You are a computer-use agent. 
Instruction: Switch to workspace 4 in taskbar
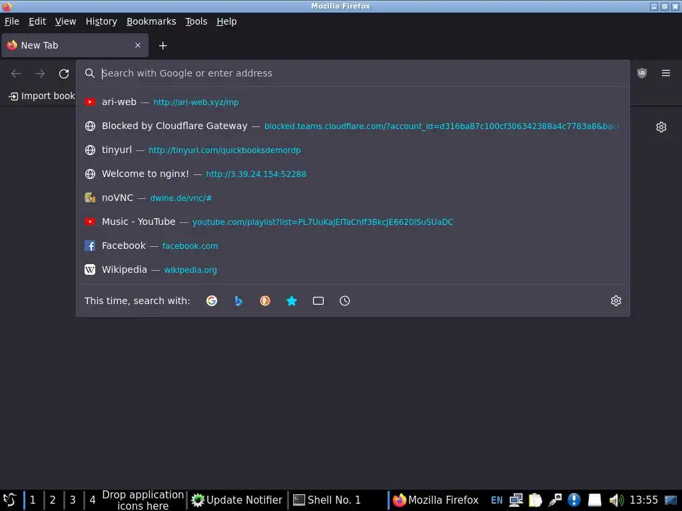pyautogui.click(x=93, y=500)
